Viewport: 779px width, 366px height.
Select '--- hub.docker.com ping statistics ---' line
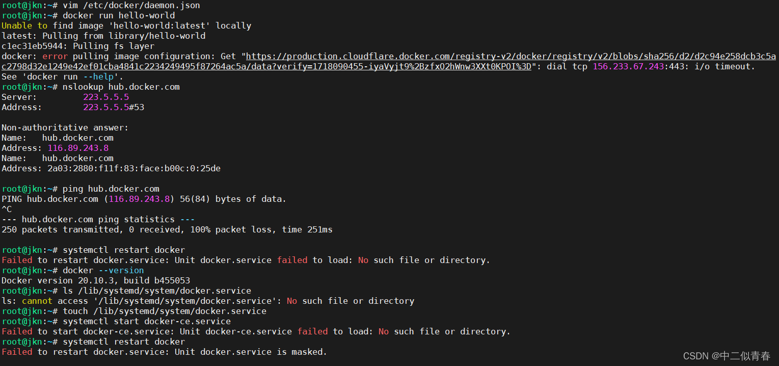click(x=98, y=220)
